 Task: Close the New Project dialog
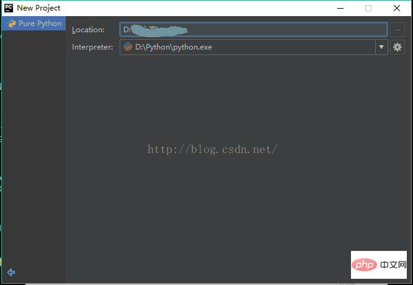click(397, 8)
